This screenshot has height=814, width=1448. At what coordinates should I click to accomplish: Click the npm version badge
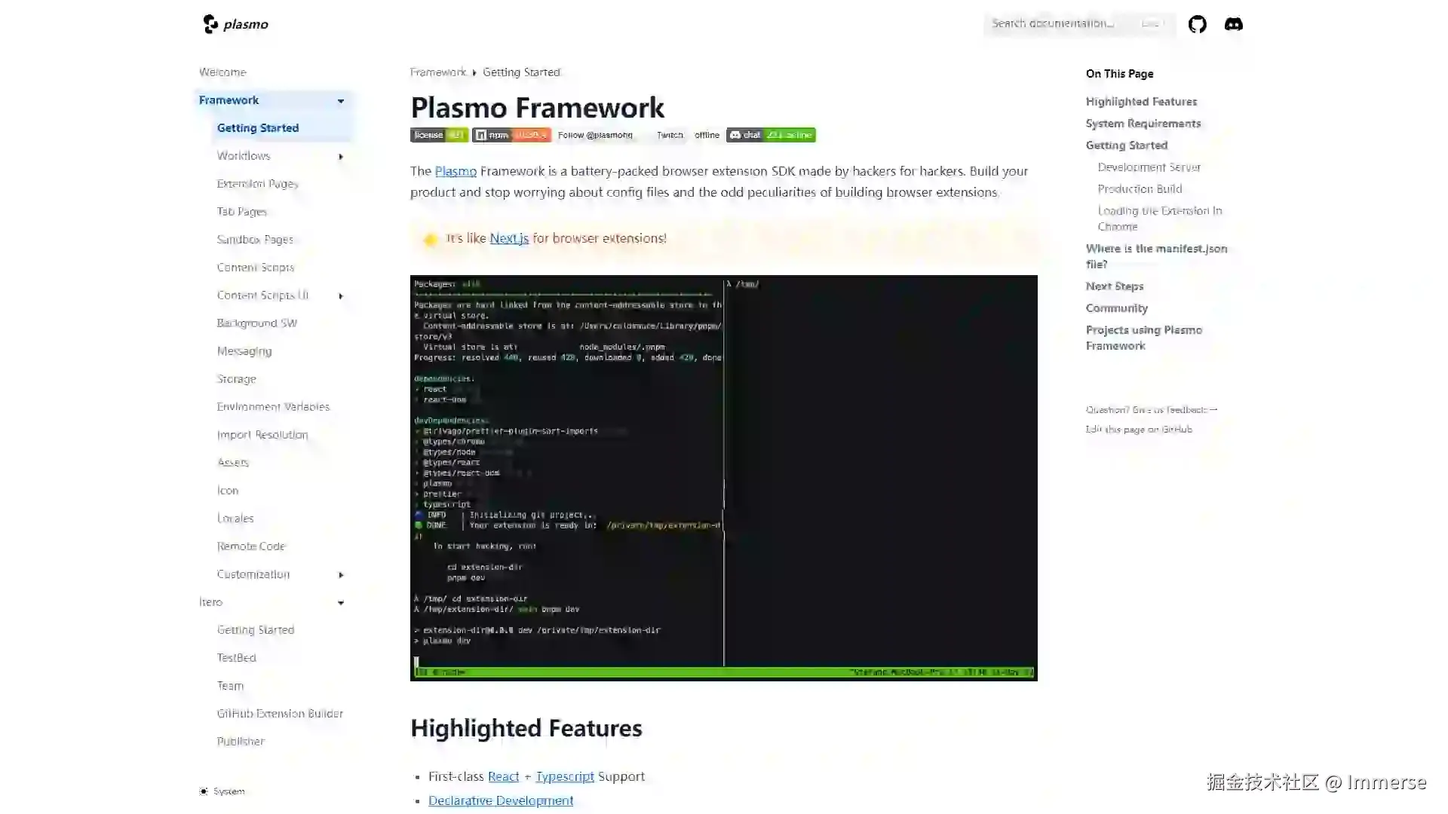coord(511,135)
